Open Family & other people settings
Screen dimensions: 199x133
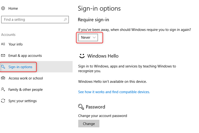coord(26,89)
